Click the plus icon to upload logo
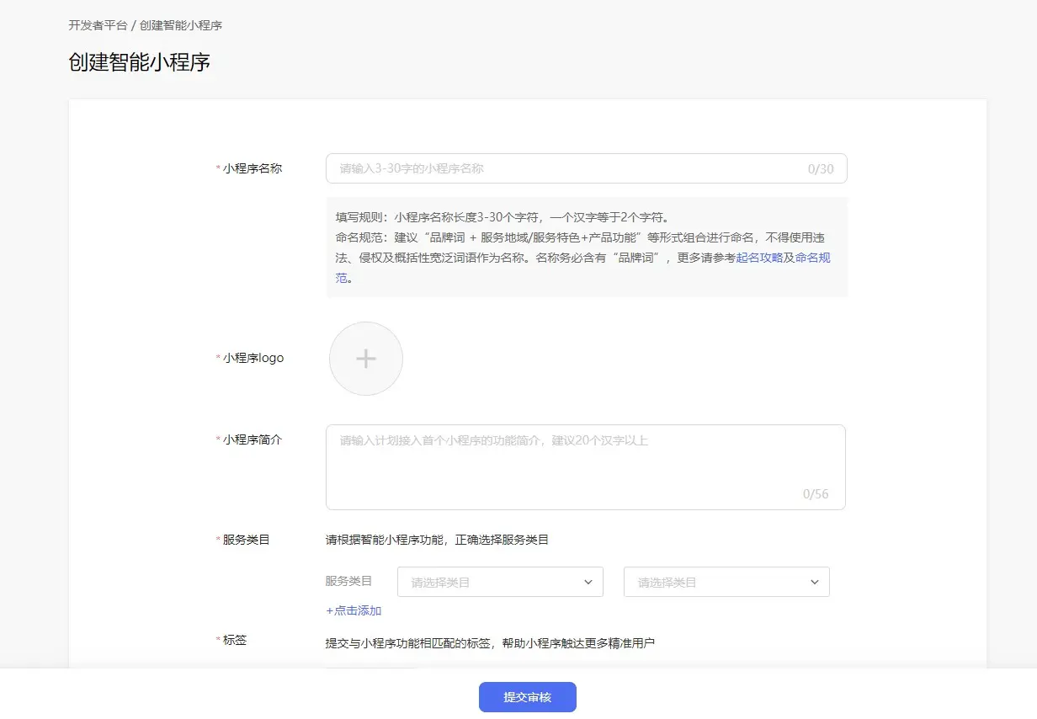 [x=365, y=359]
